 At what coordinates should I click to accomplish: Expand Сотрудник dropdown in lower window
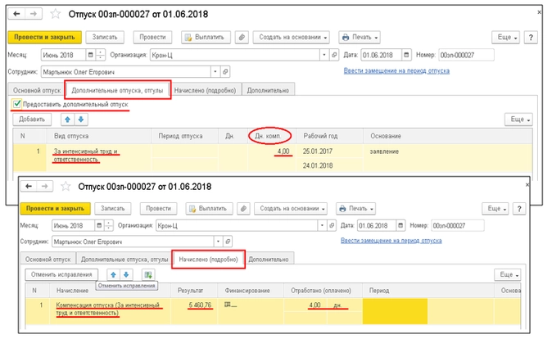coord(218,242)
